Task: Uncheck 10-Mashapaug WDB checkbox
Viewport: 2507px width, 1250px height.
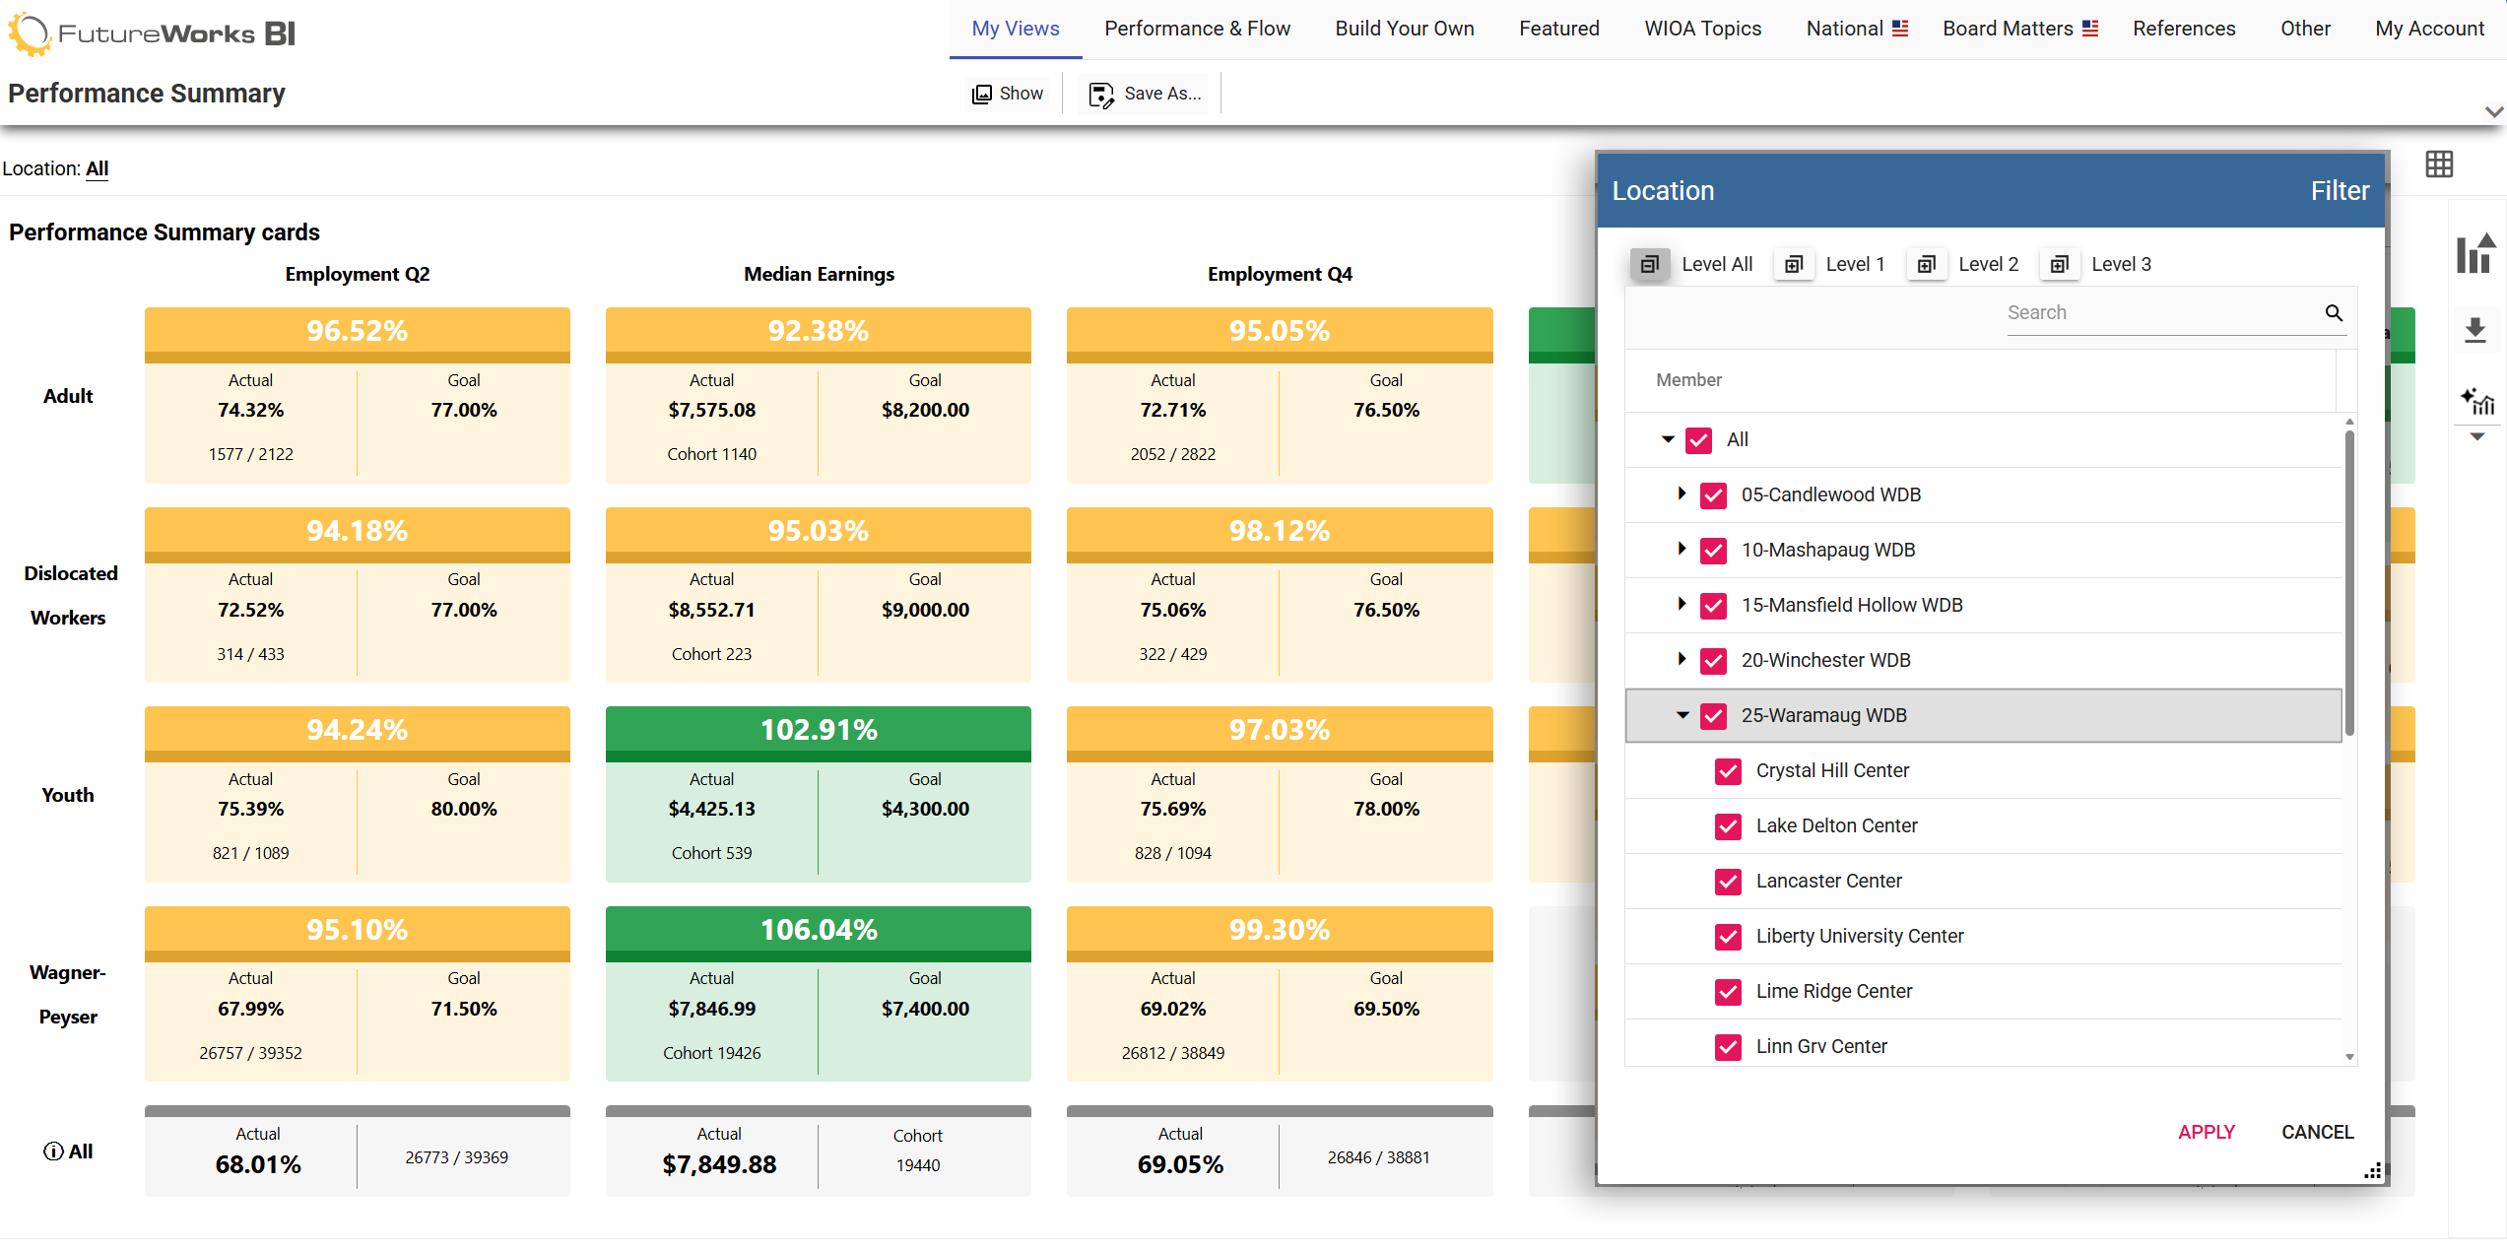Action: 1713,551
